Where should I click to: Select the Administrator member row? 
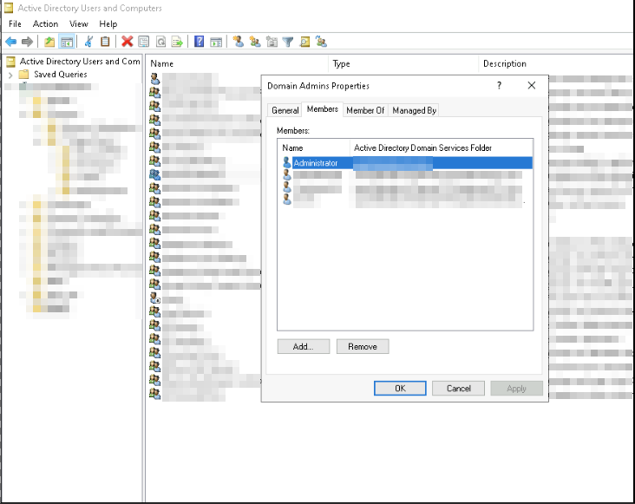tap(316, 163)
